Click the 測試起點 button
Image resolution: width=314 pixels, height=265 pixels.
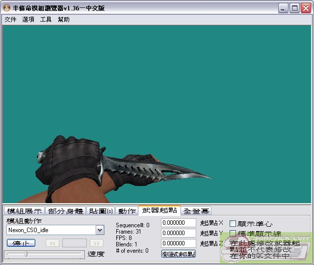[x=179, y=254]
